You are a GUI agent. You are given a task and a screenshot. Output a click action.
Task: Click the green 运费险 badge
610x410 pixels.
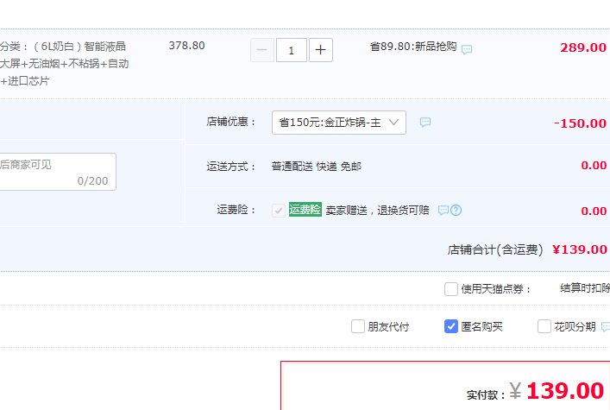click(x=305, y=210)
